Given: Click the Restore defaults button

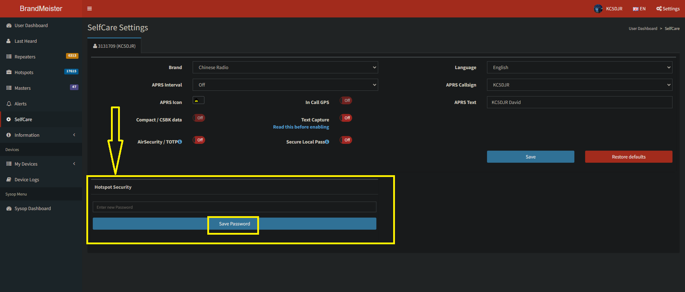Looking at the screenshot, I should (x=629, y=157).
